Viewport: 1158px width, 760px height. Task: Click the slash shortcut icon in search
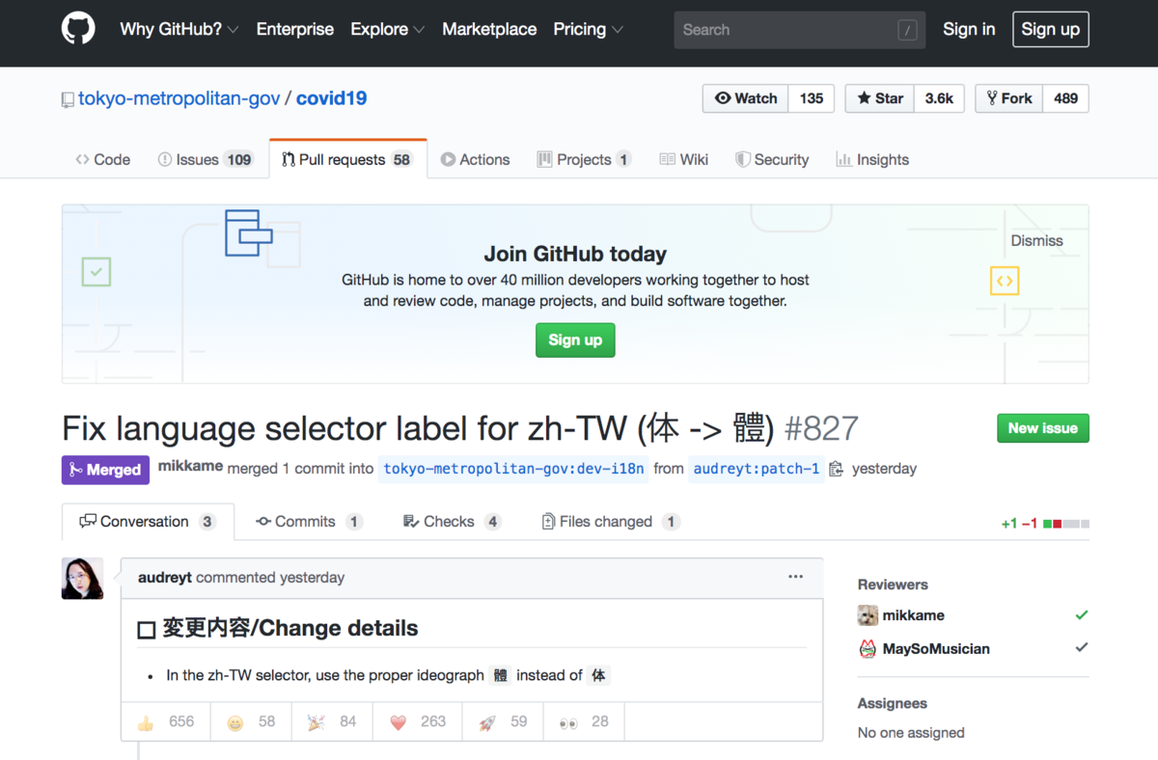point(907,31)
